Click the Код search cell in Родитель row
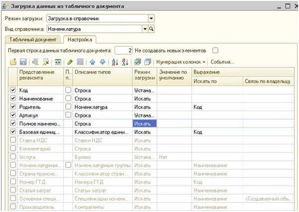The height and width of the screenshot is (212, 299). (x=217, y=107)
